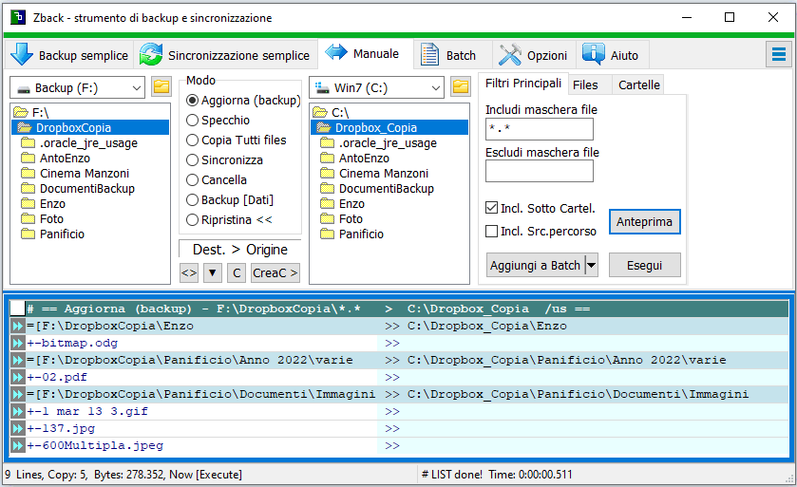797x487 pixels.
Task: Click the '# LIST done!' status text
Action: click(x=452, y=475)
